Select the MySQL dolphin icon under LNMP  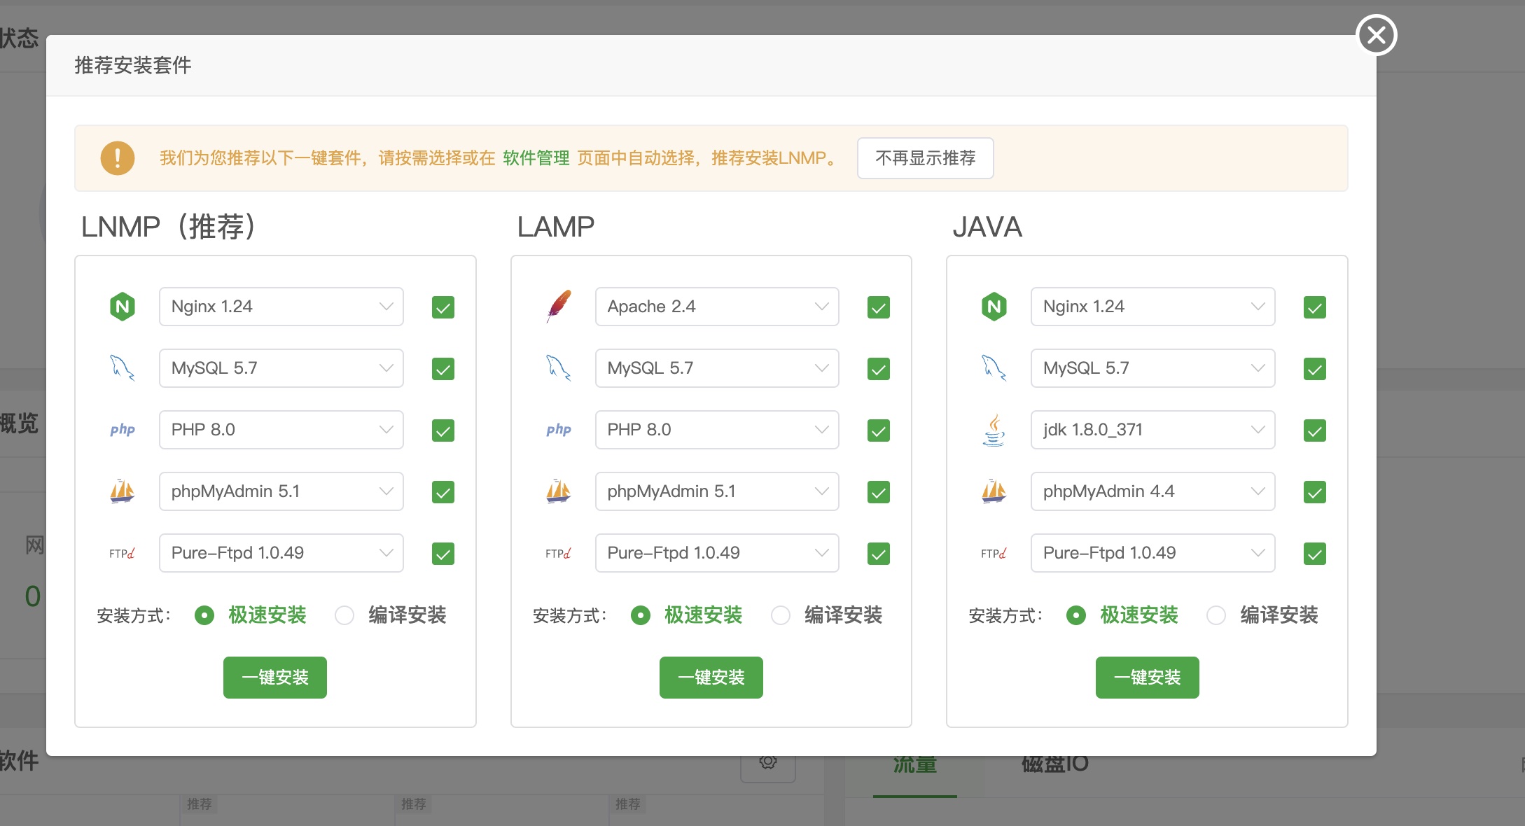123,367
